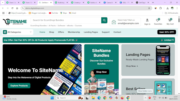The height and width of the screenshot is (101, 180).
Task: Open Chrome profile avatar
Action: click(x=172, y=8)
